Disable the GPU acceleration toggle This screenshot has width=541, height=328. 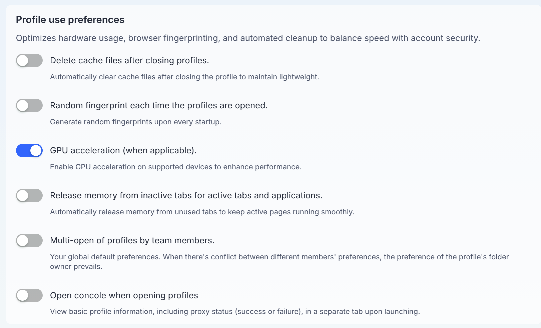(x=29, y=150)
